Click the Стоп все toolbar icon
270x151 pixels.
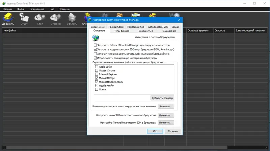56,19
